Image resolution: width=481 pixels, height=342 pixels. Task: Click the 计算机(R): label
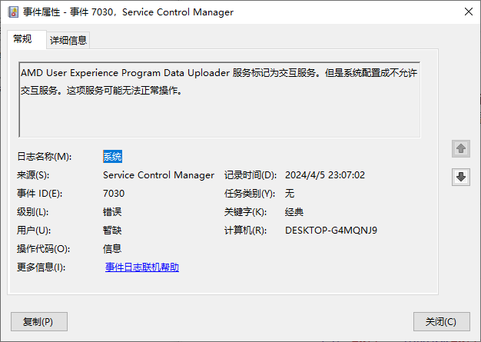(x=245, y=231)
